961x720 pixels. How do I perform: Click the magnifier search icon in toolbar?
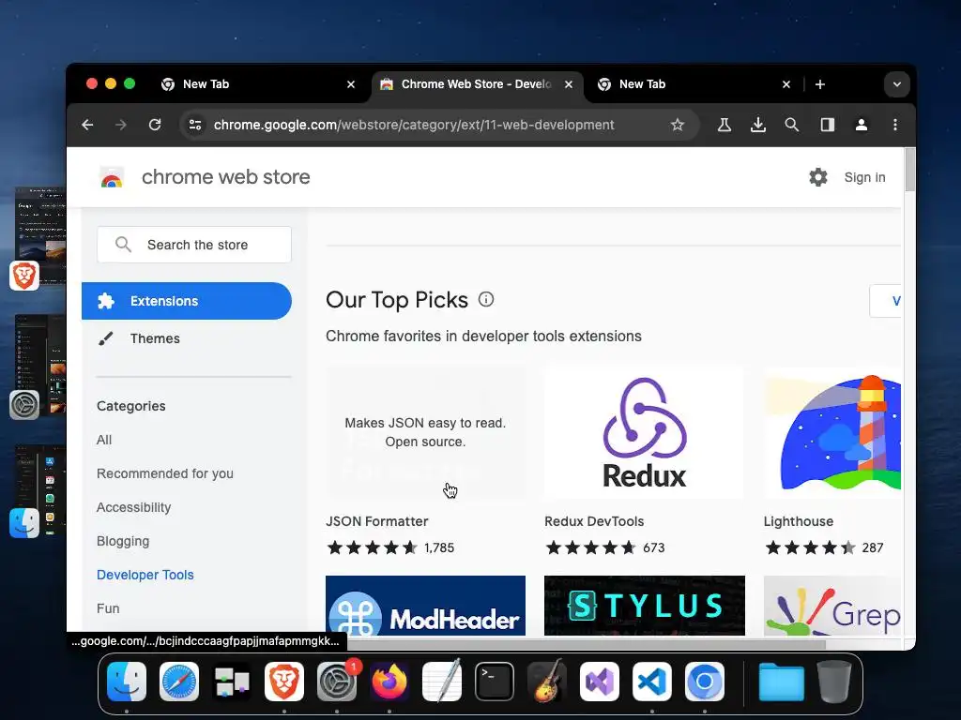coord(792,125)
